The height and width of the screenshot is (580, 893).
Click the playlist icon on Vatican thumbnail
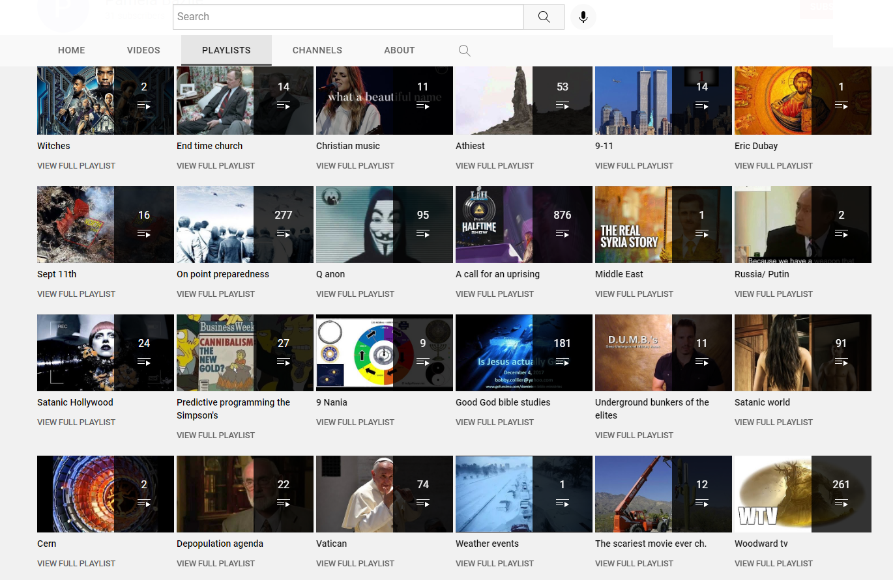click(423, 503)
